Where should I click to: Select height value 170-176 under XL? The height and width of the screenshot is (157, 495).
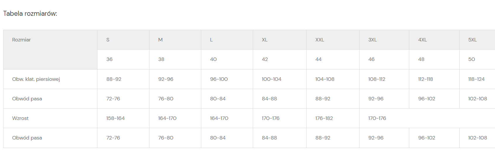point(271,118)
